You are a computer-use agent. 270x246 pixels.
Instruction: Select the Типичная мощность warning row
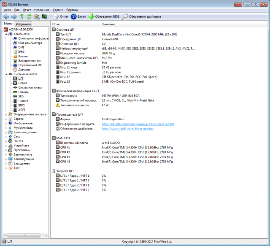click(82, 105)
